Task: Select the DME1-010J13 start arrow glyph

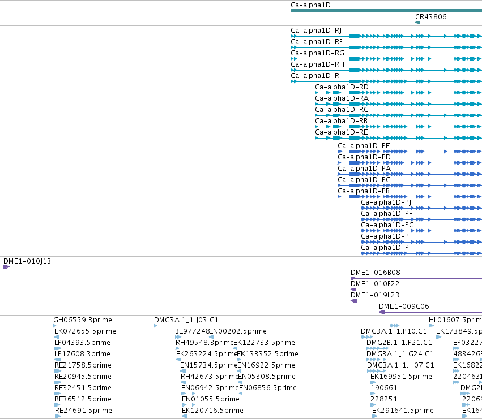Action: [x=6, y=267]
